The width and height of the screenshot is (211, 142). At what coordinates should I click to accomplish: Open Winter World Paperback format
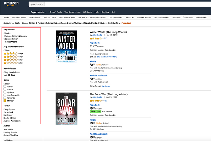94,43
